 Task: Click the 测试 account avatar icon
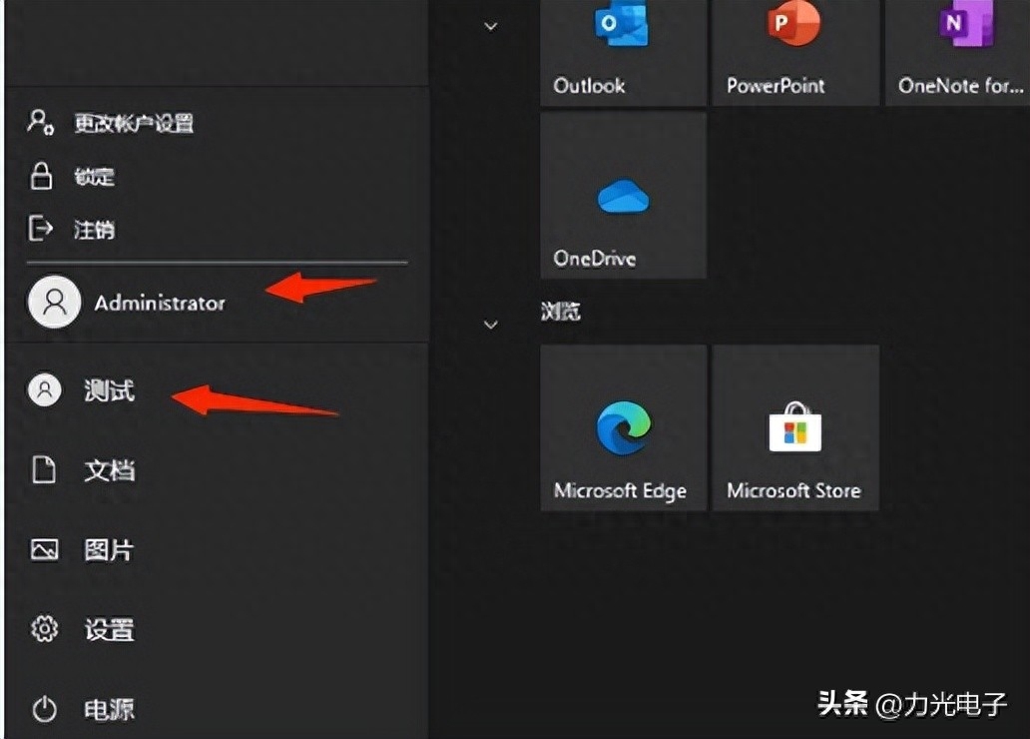coord(44,390)
